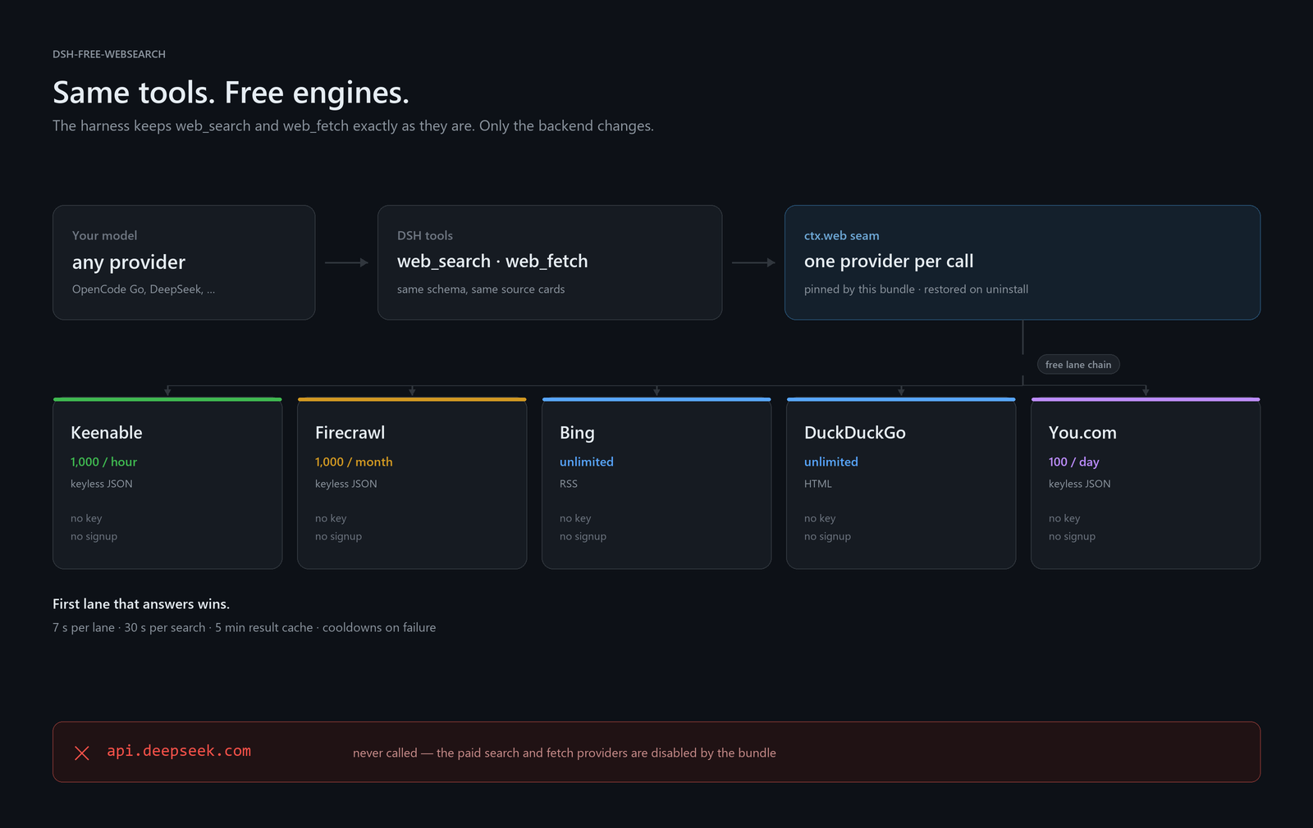The image size is (1313, 828).
Task: Click the 'DSH-FREE-WEBSEARCH' label at the top
Action: point(109,54)
